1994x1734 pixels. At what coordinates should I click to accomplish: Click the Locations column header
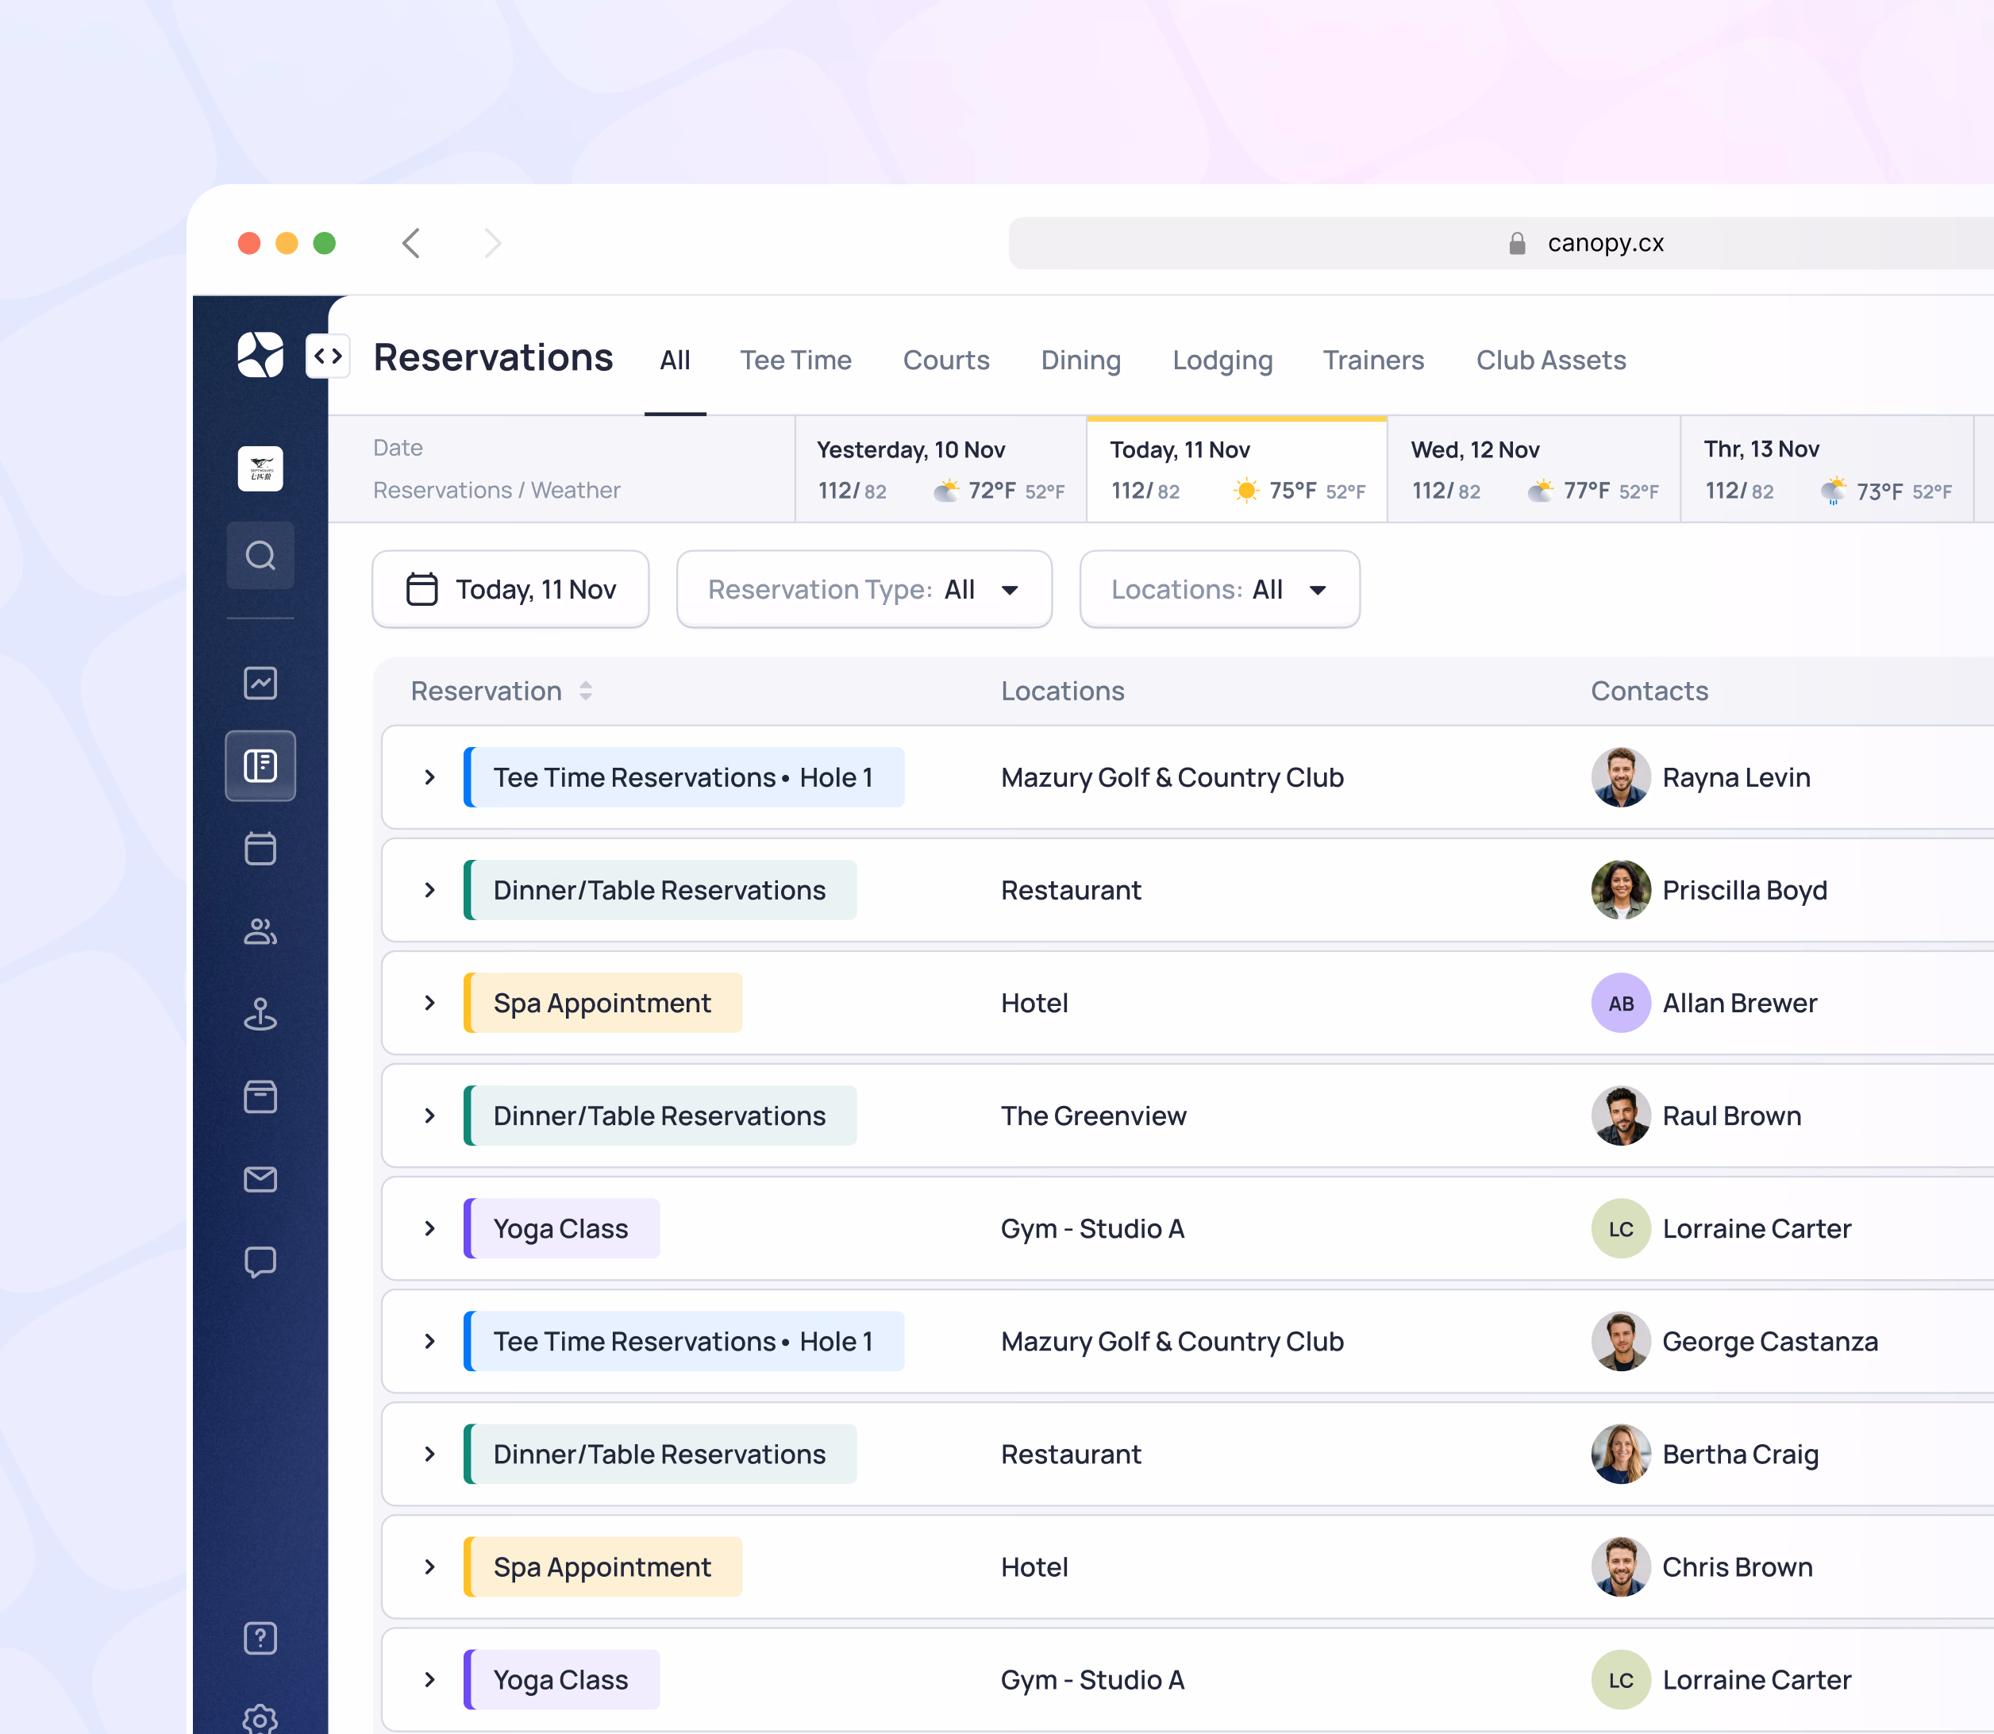point(1062,691)
